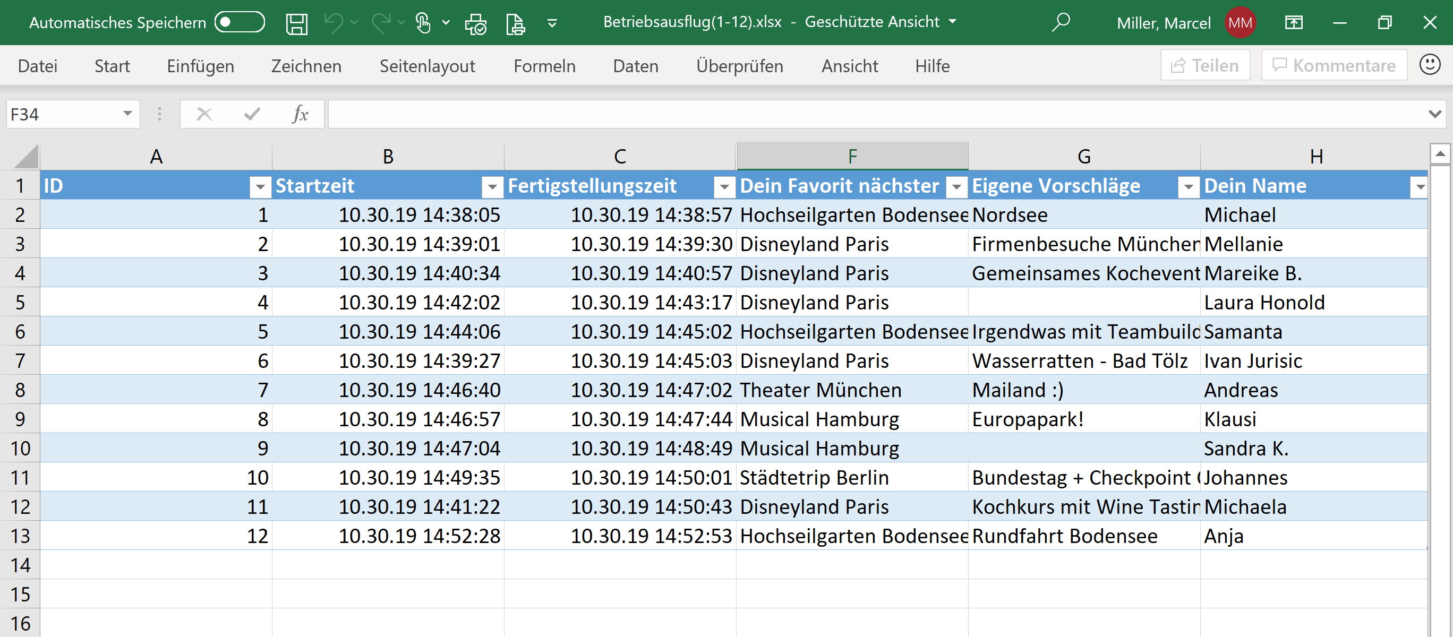
Task: Switch to the Einfügen tab
Action: tap(200, 66)
